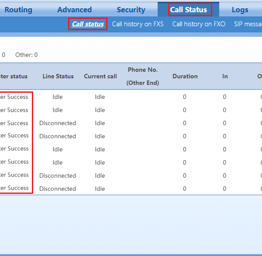Go to the Security tab

[x=131, y=10]
